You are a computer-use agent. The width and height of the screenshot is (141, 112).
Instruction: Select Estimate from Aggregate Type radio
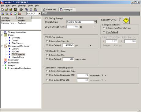click(47, 71)
